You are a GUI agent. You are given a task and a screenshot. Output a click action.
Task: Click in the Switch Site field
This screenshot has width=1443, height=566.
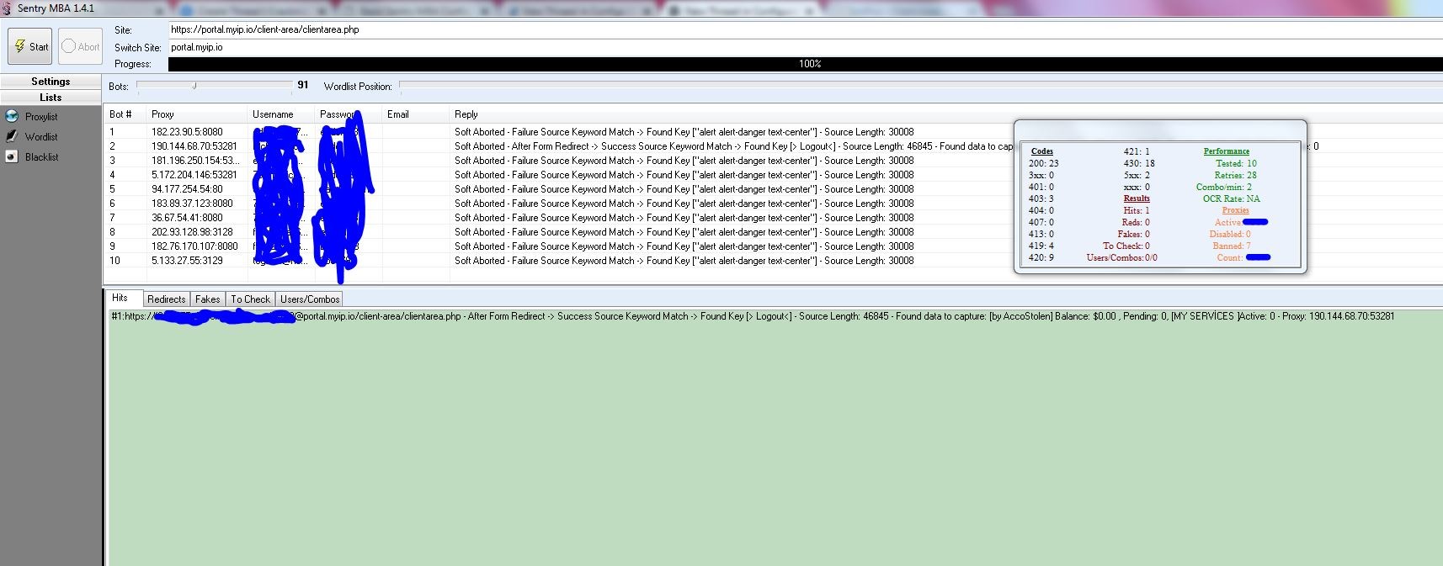(x=805, y=47)
